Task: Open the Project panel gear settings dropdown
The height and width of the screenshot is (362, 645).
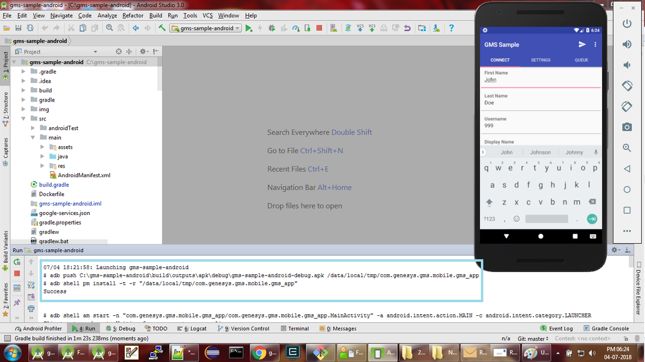Action: point(144,52)
